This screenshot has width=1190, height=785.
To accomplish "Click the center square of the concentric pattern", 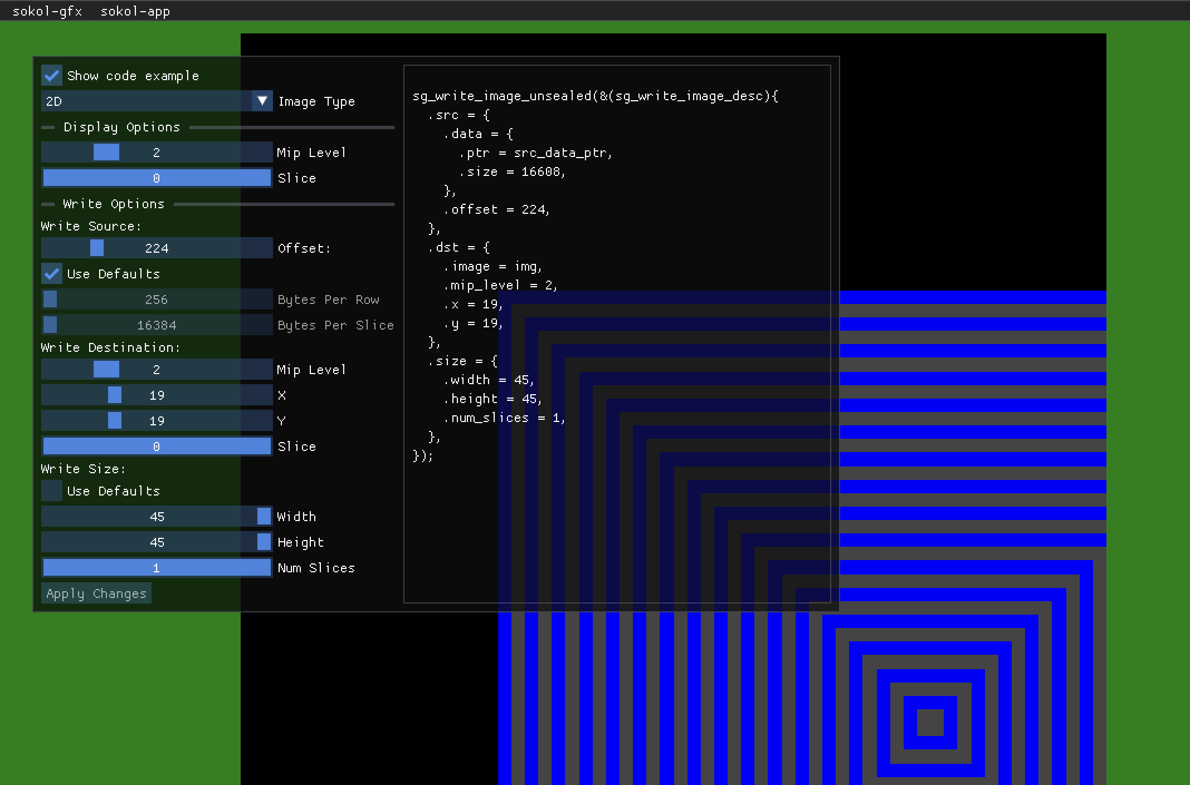I will (x=930, y=723).
